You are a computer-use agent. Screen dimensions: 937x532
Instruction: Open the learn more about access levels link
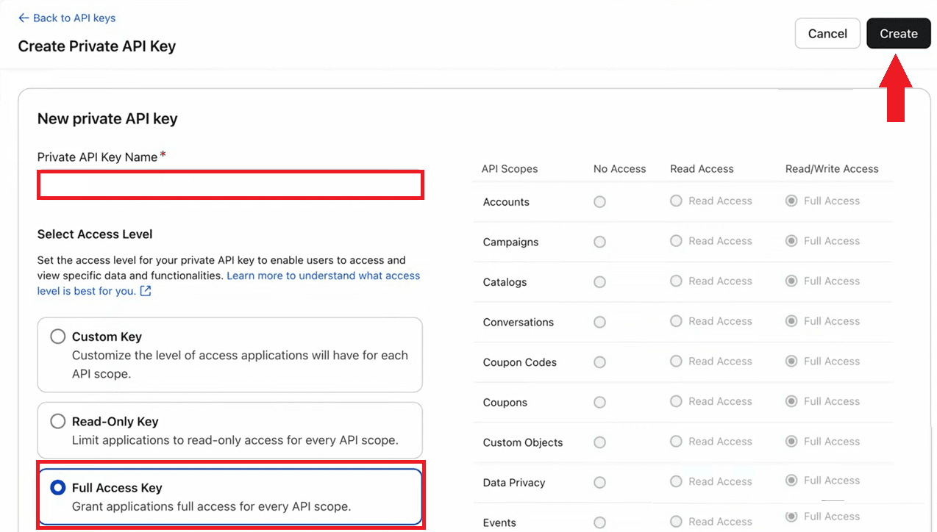click(x=323, y=276)
